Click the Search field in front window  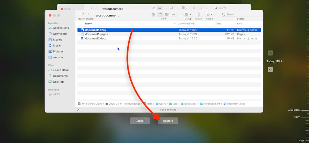(241, 14)
